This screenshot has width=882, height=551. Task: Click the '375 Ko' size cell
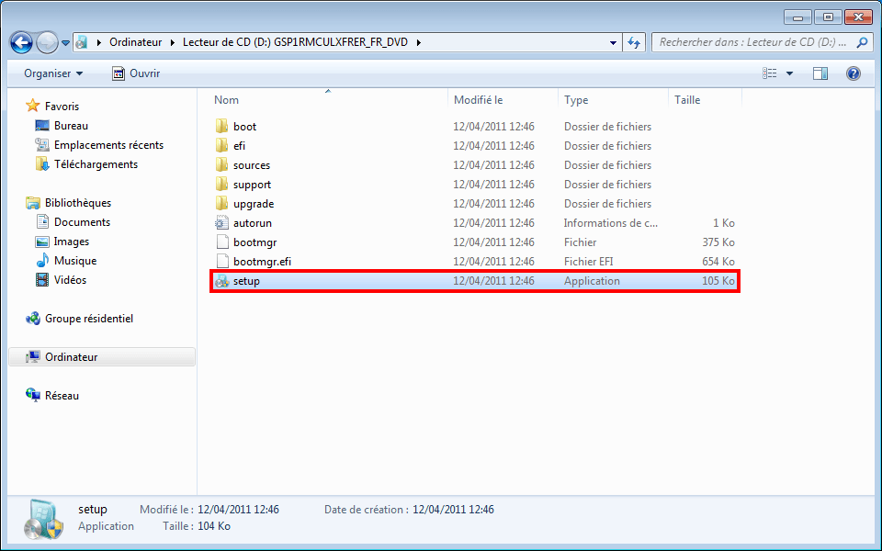[718, 242]
